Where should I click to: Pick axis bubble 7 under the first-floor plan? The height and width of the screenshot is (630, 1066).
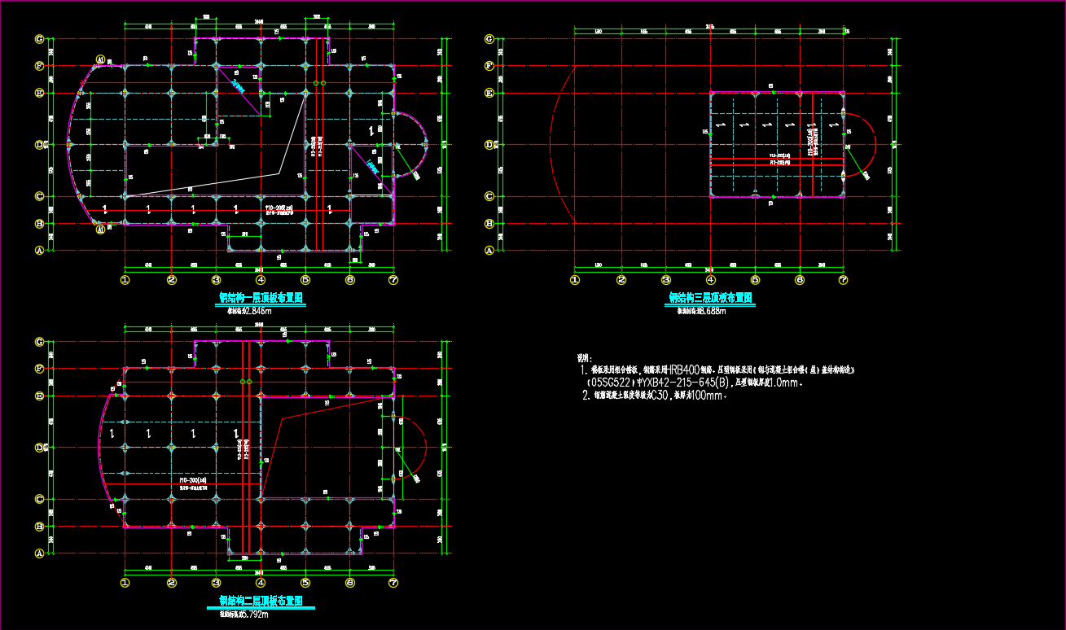[393, 280]
